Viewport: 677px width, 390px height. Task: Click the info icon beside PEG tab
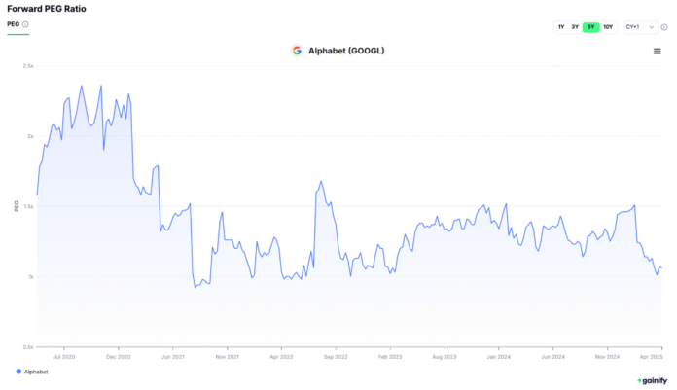pyautogui.click(x=25, y=24)
